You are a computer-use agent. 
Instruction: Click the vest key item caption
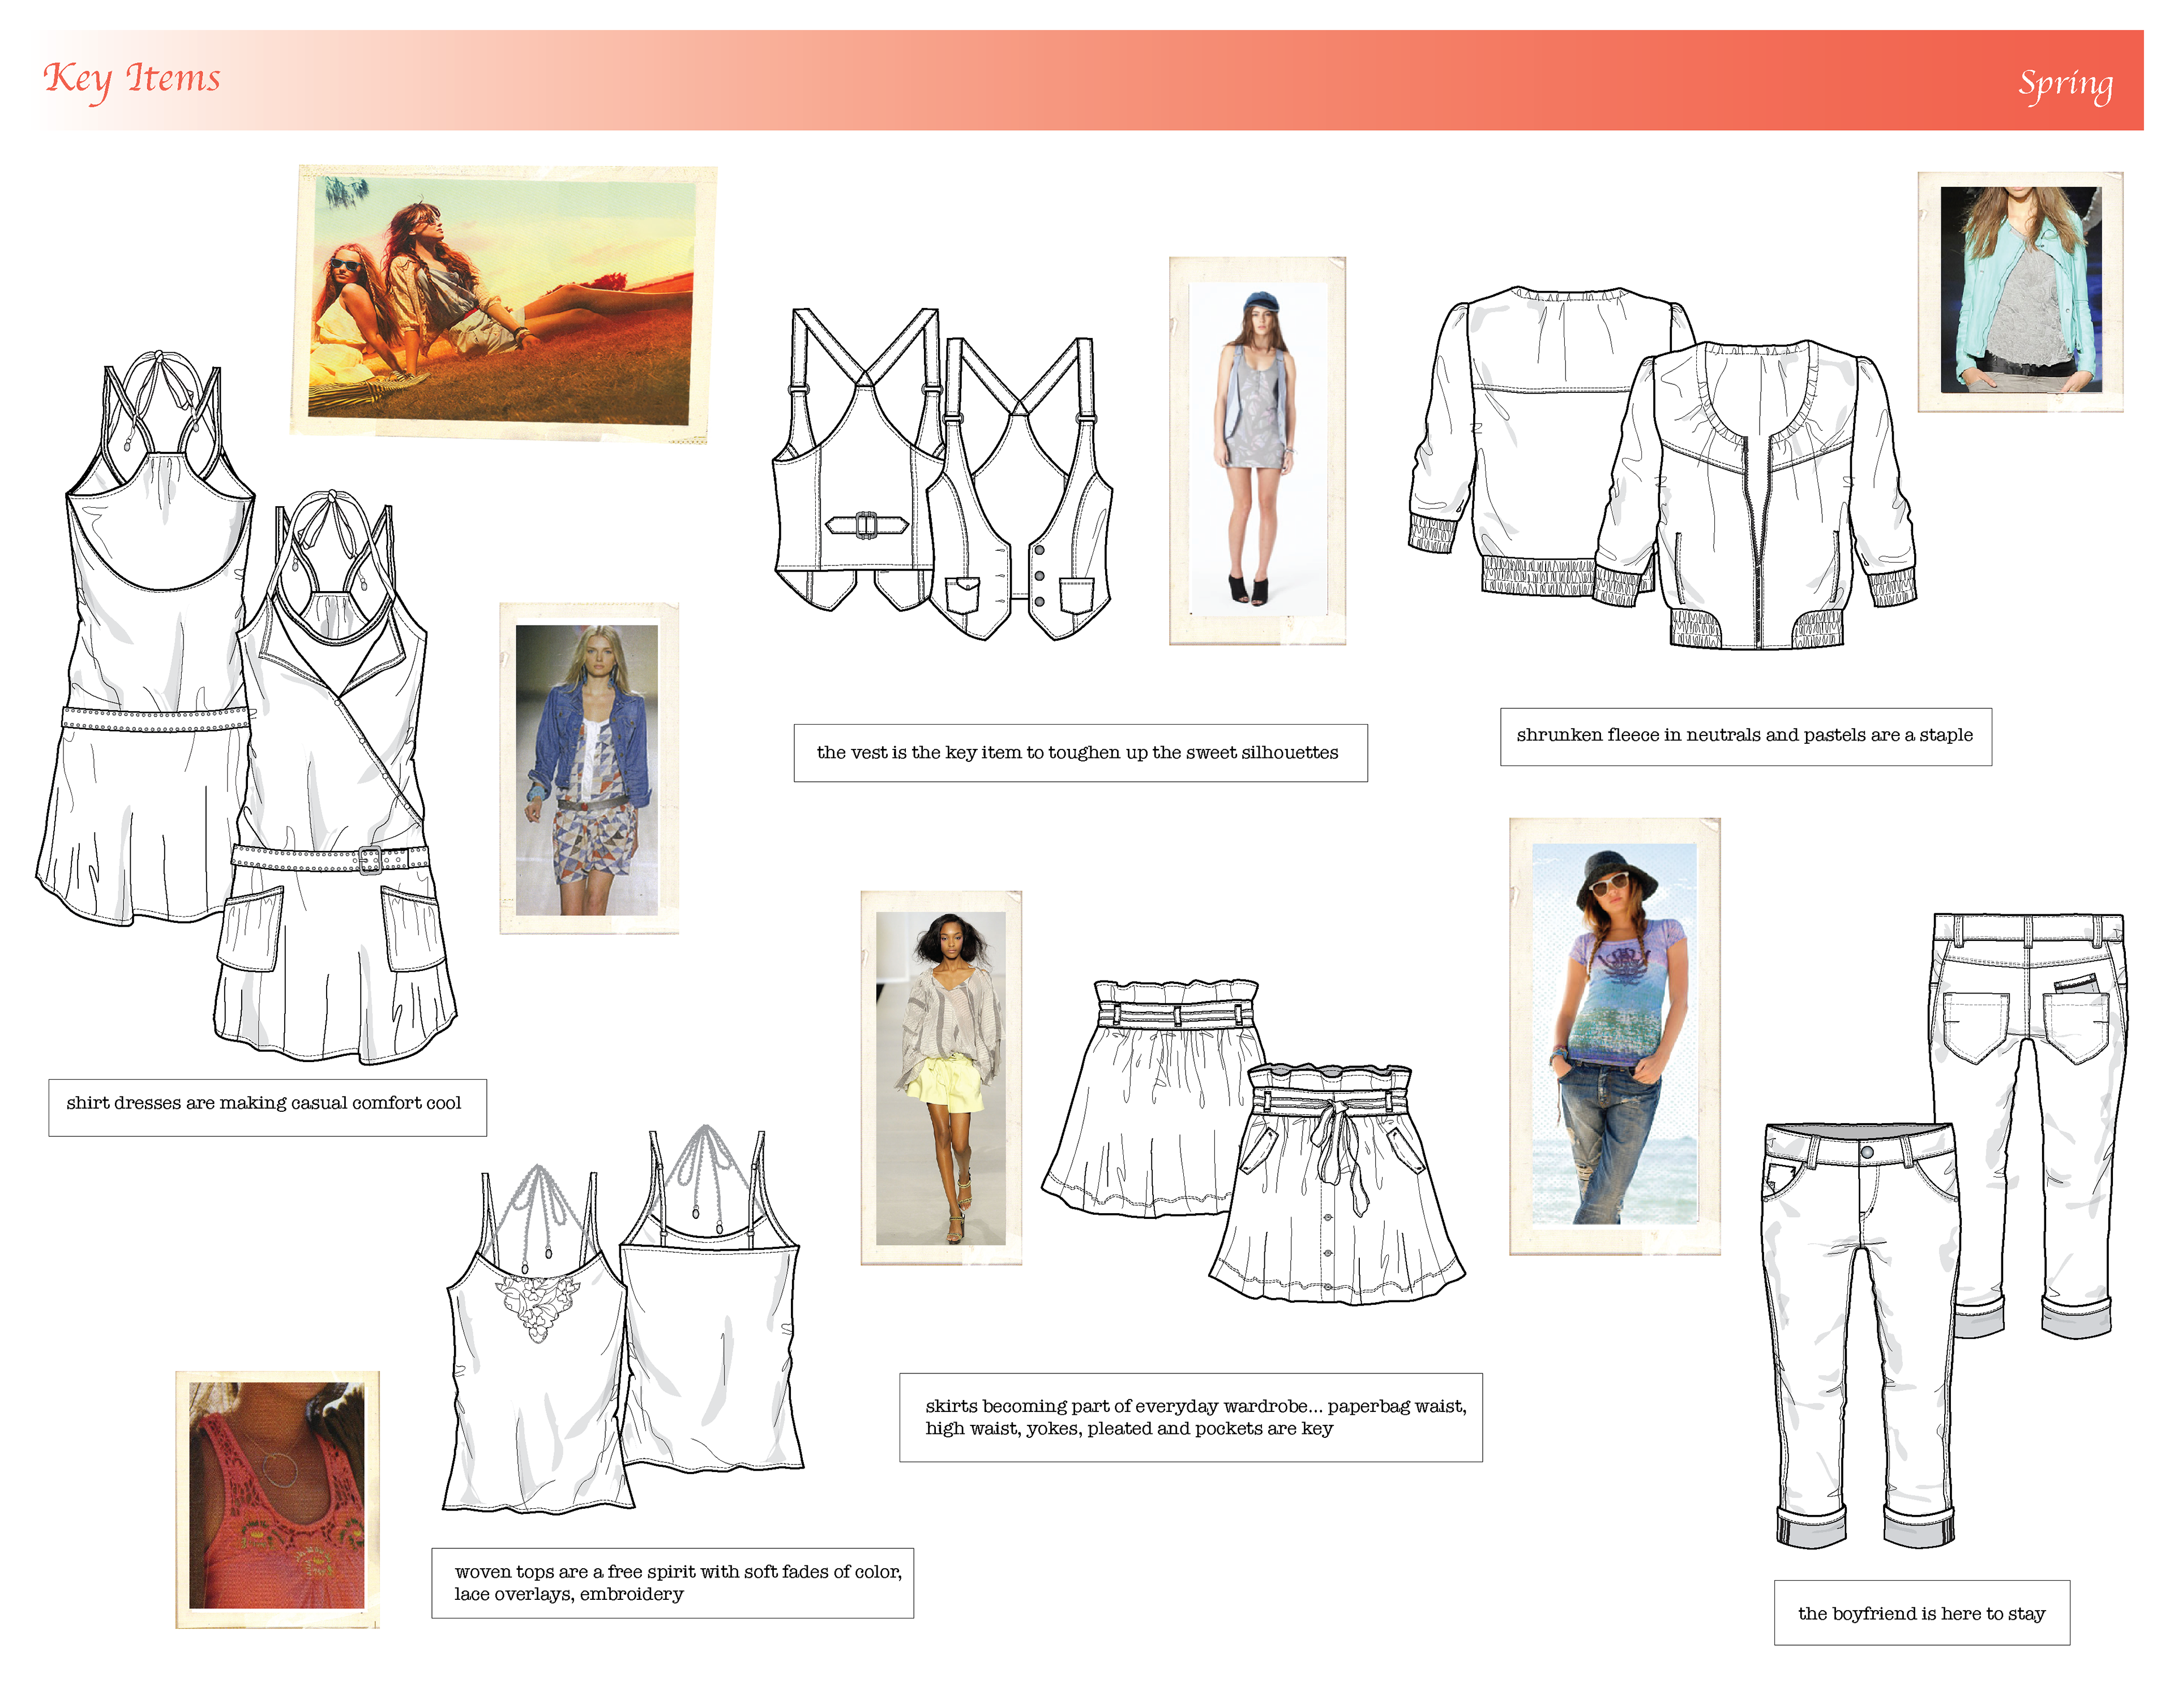tap(1079, 753)
